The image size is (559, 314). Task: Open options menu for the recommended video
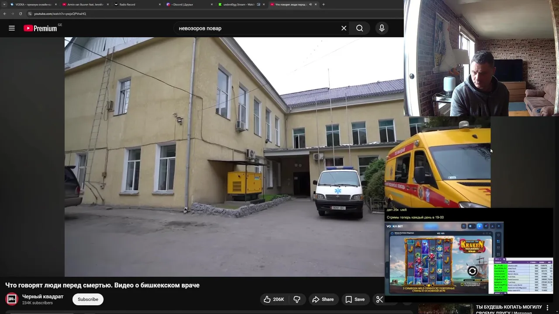(x=547, y=308)
